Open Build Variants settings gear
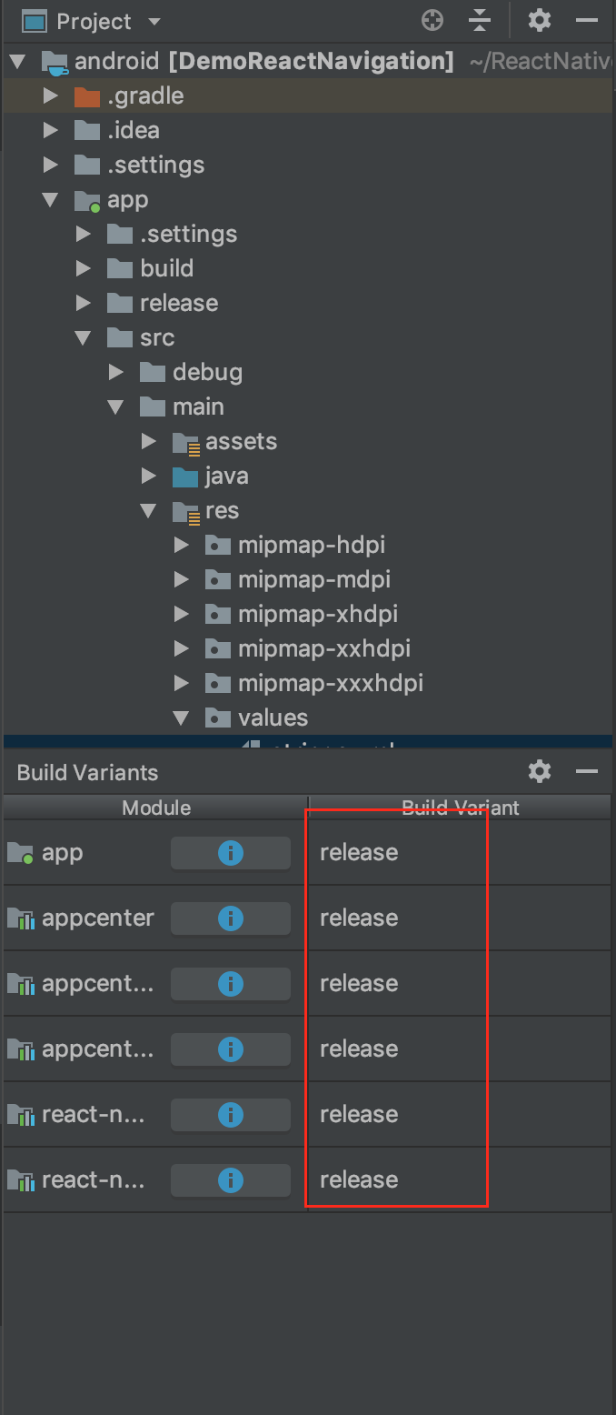 click(540, 772)
